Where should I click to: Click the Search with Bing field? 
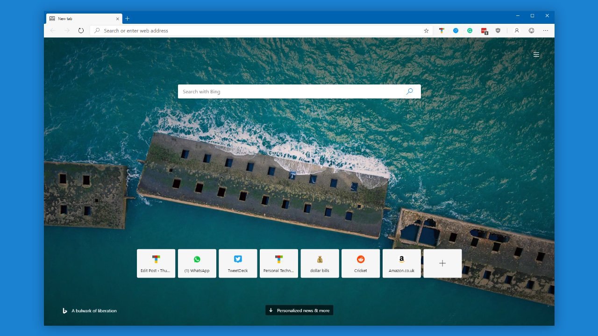[299, 91]
